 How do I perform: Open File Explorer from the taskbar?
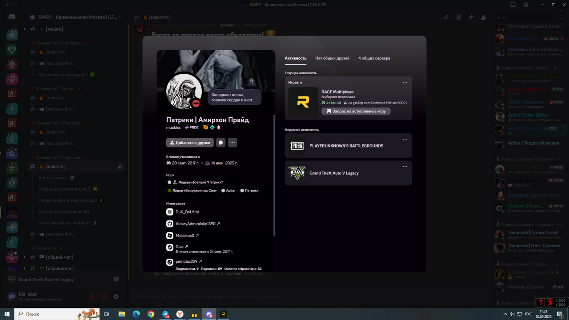pos(121,314)
